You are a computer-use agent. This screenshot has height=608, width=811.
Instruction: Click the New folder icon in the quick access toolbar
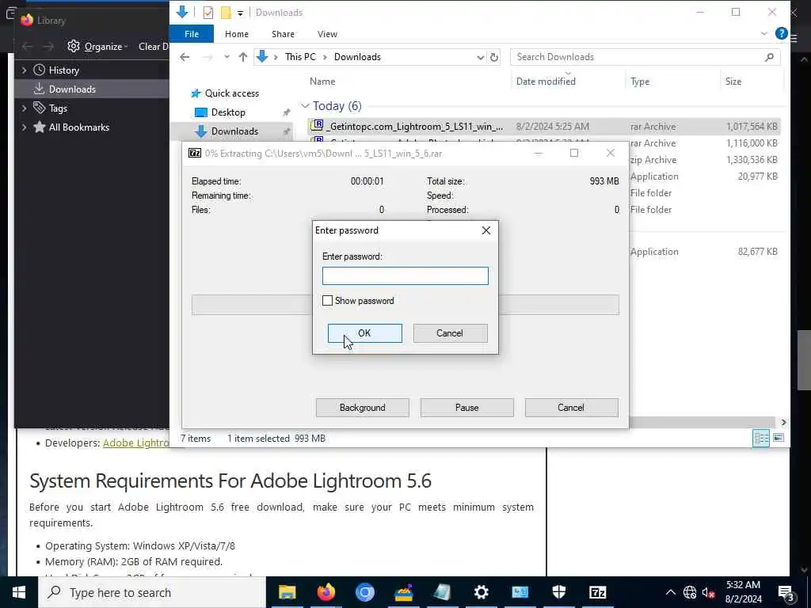click(x=226, y=13)
